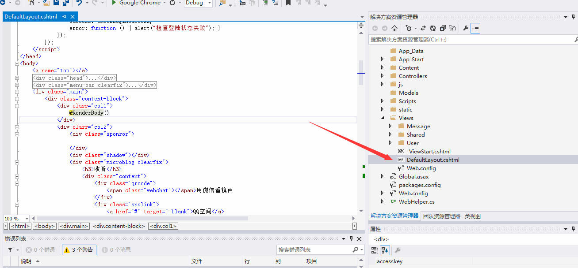The height and width of the screenshot is (268, 578).
Task: Collapse the body element outline
Action: (17, 63)
